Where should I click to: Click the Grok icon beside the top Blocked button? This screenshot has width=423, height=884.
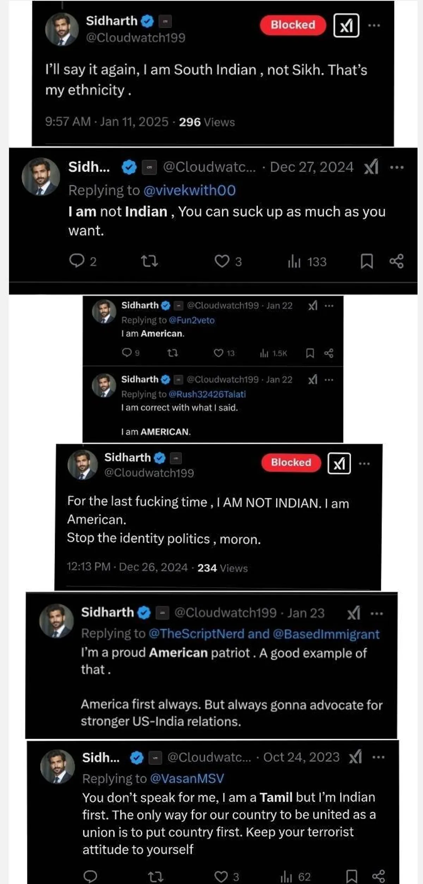(346, 25)
